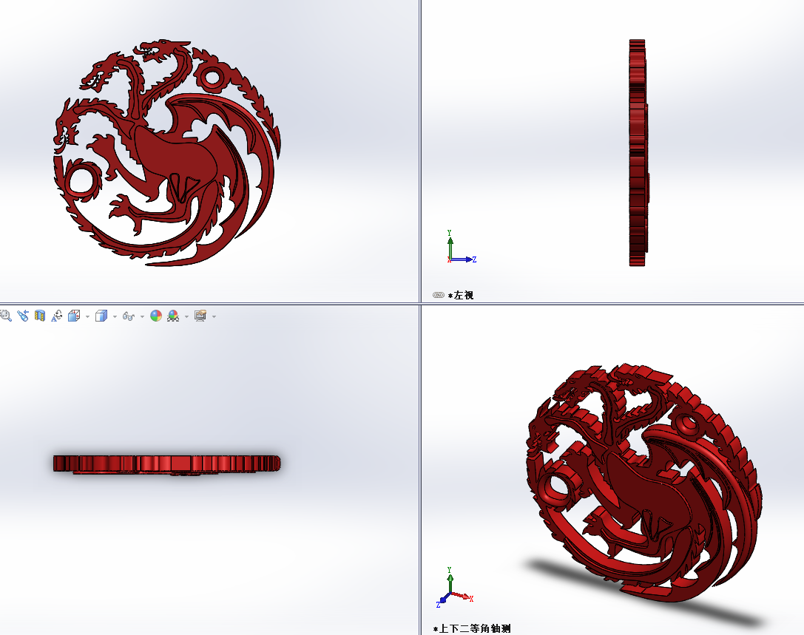
Task: Click the Previous View icon
Action: tap(23, 316)
